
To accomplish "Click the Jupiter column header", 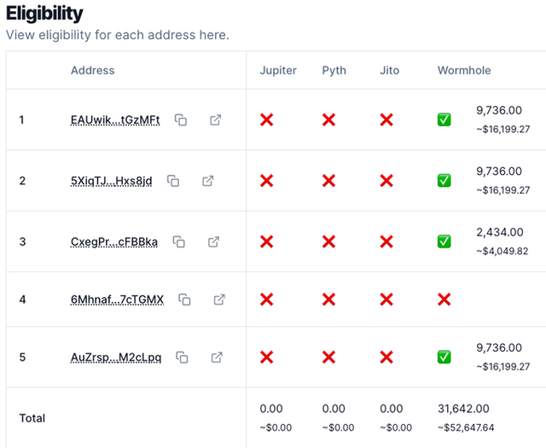I will (278, 70).
